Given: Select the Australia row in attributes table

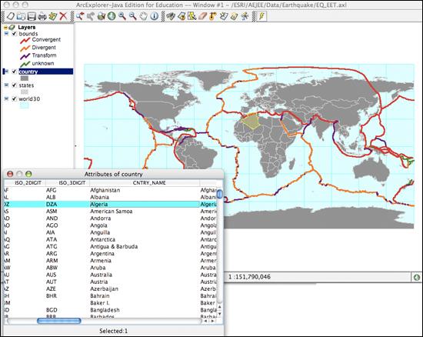Looking at the screenshot, I should tap(110, 275).
